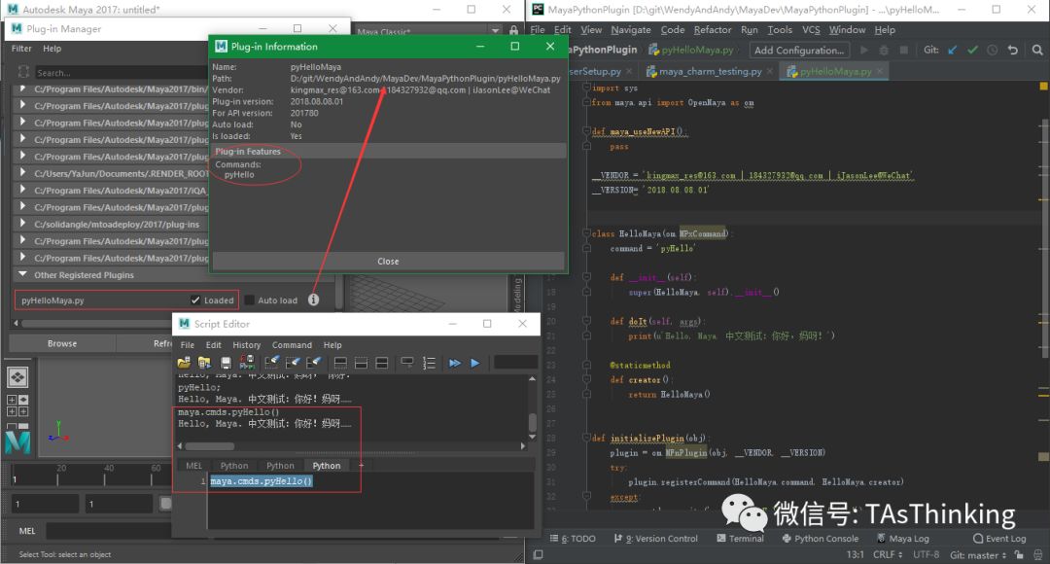Expand the Maya2017/IQA plug-in path row

(x=22, y=190)
